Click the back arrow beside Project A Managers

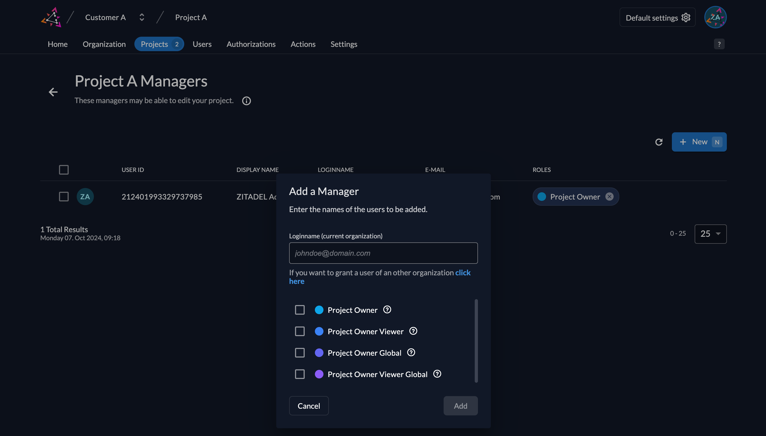tap(53, 92)
